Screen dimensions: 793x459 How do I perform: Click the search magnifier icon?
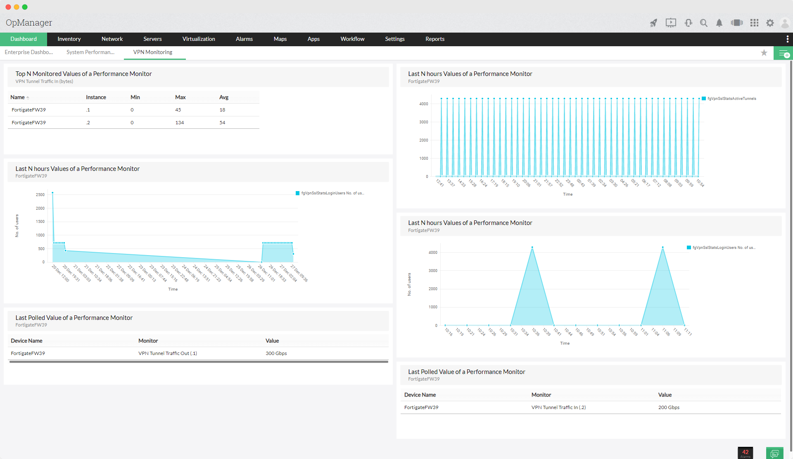[x=704, y=23]
